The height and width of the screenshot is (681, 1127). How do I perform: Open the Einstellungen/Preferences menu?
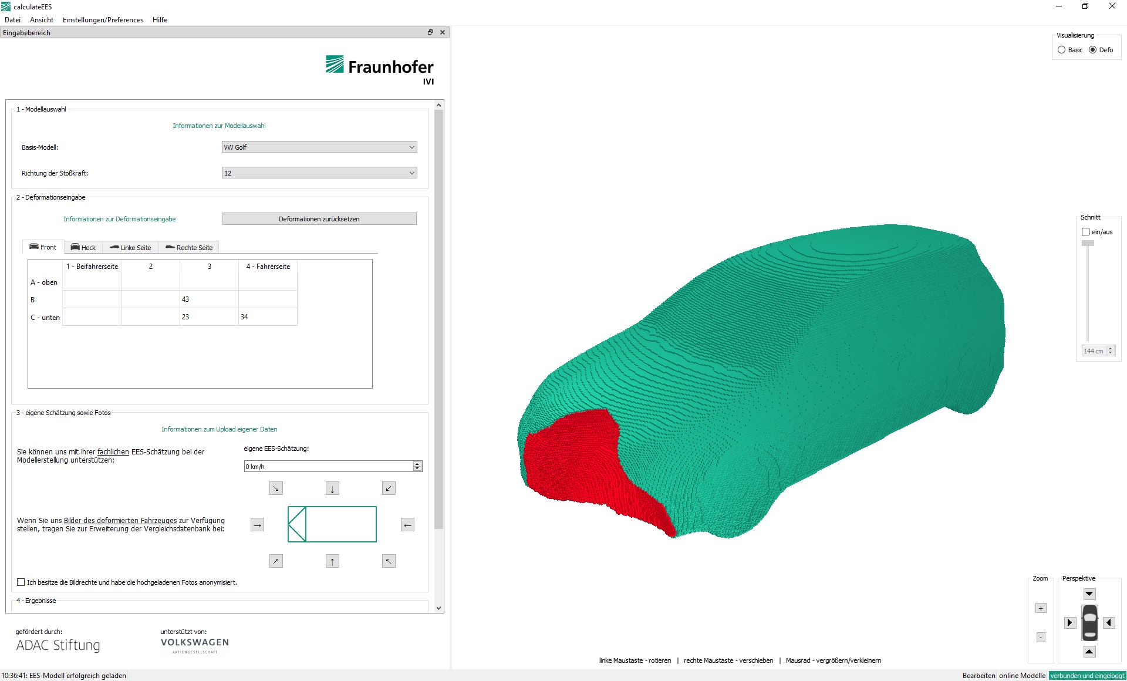point(103,20)
